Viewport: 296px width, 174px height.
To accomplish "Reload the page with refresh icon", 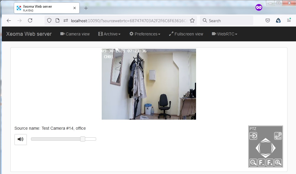I will (30, 20).
